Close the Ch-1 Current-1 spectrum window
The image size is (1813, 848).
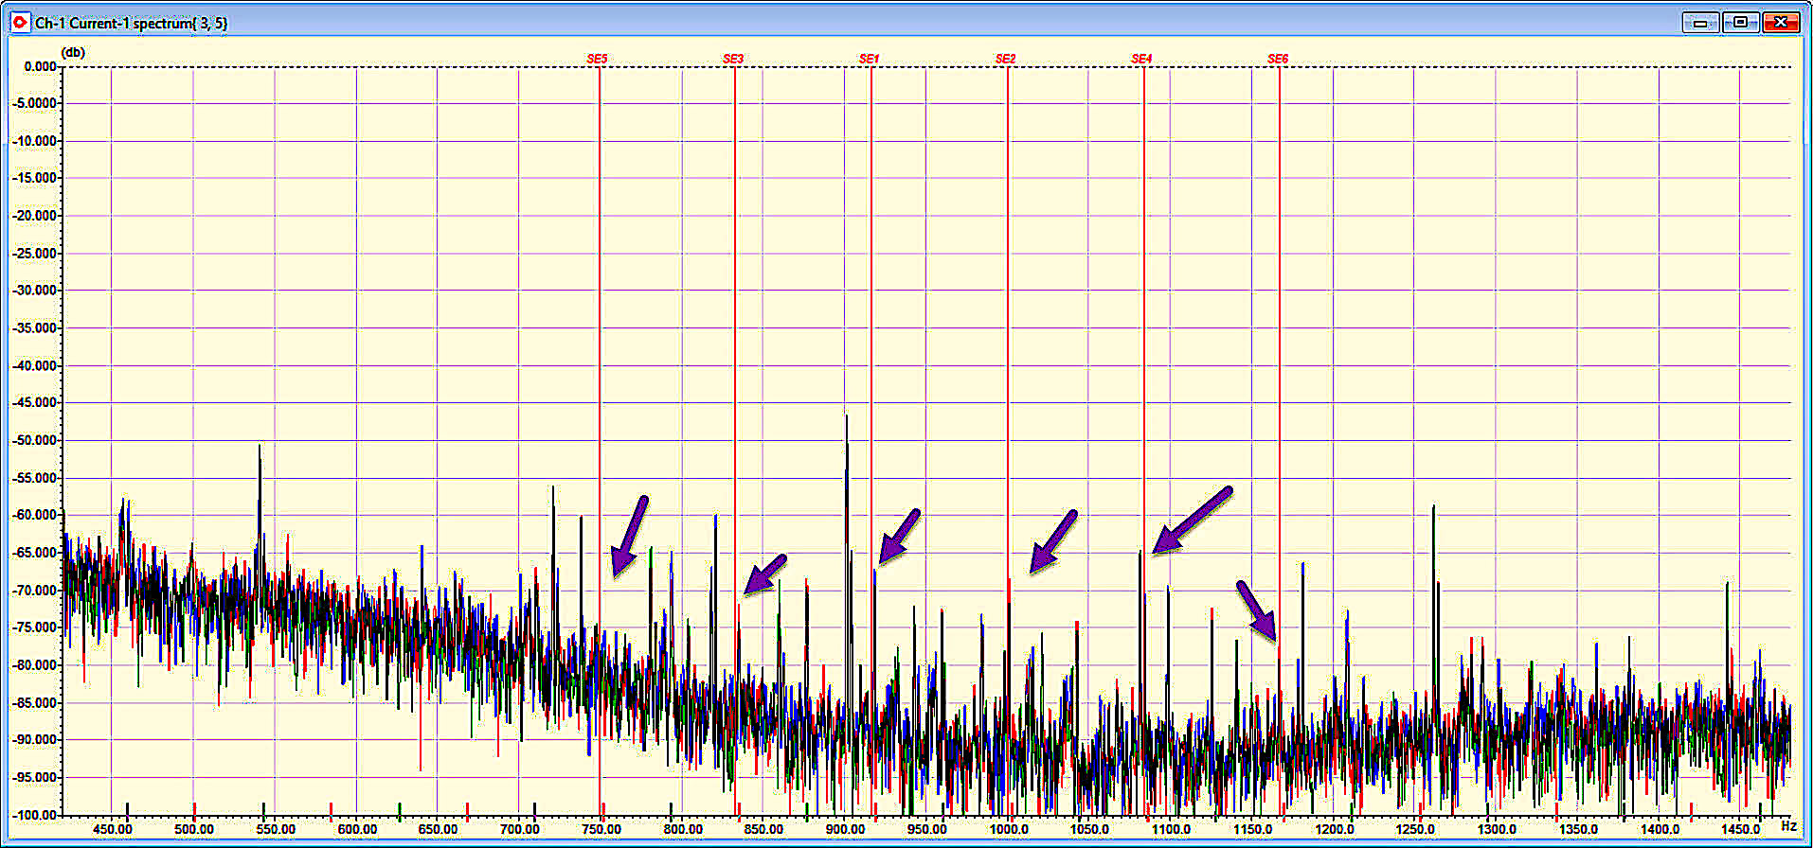point(1781,23)
